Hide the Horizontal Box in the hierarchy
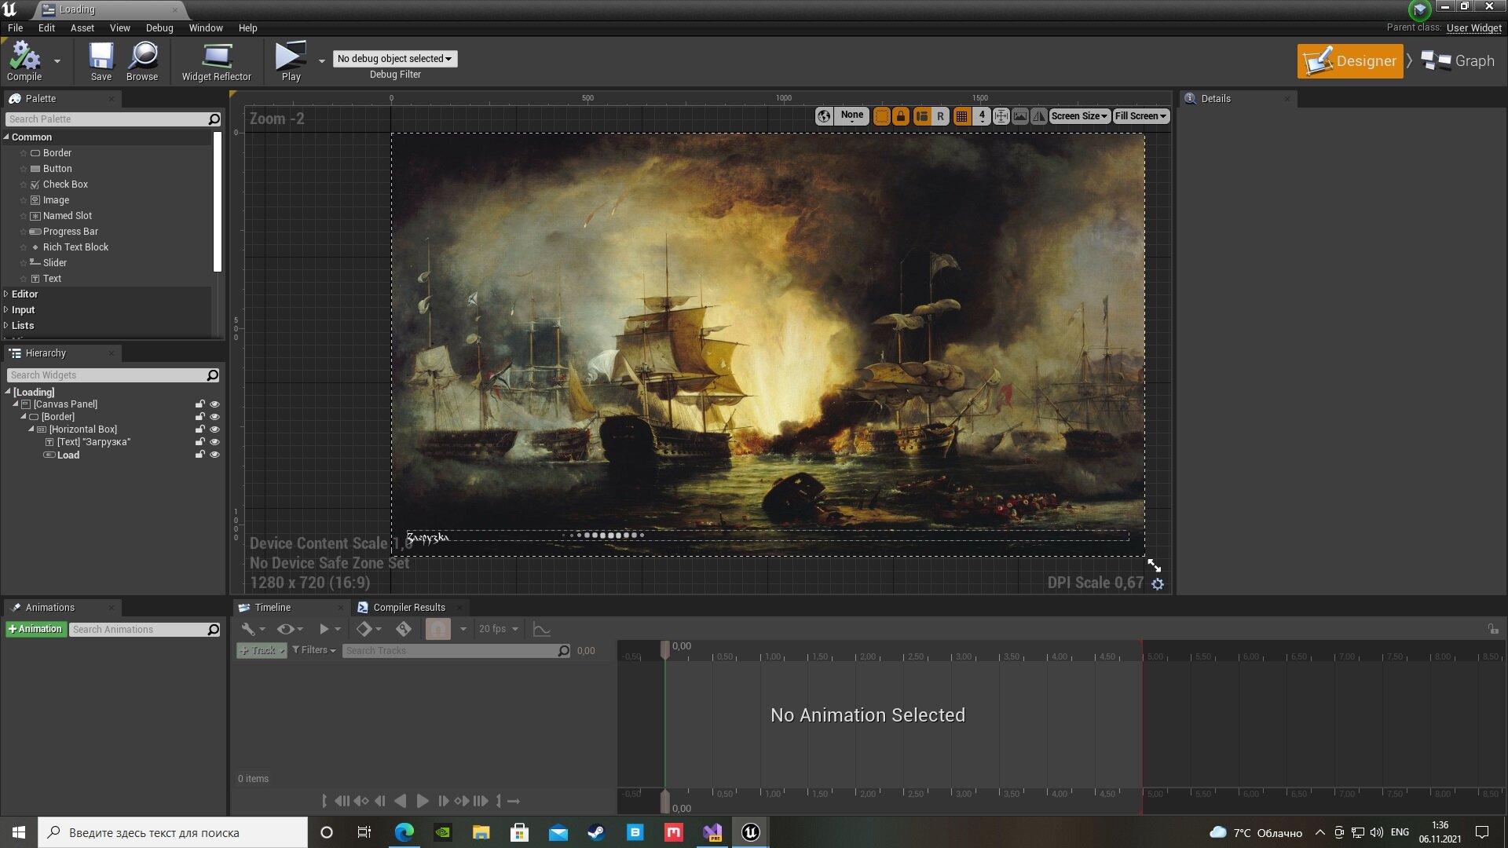The image size is (1508, 848). click(214, 429)
